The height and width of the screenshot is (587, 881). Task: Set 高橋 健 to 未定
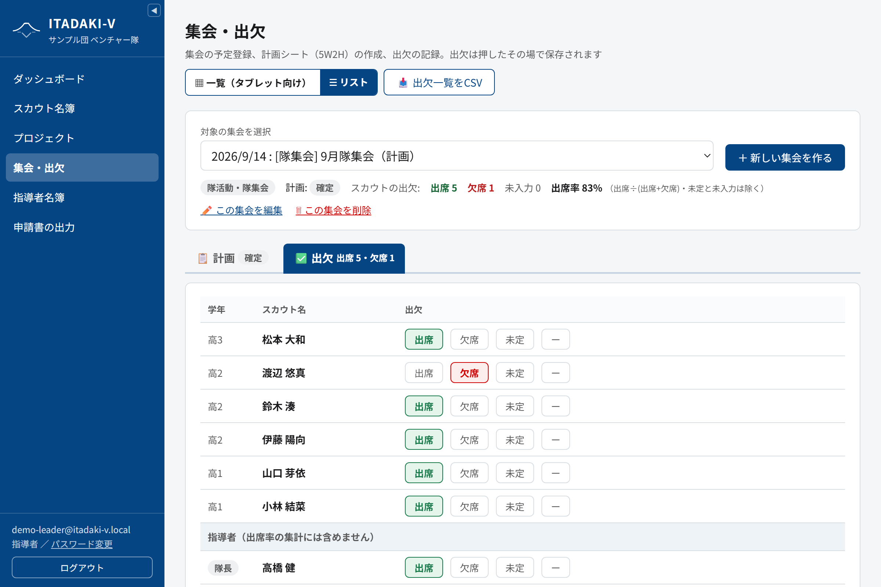[515, 568]
